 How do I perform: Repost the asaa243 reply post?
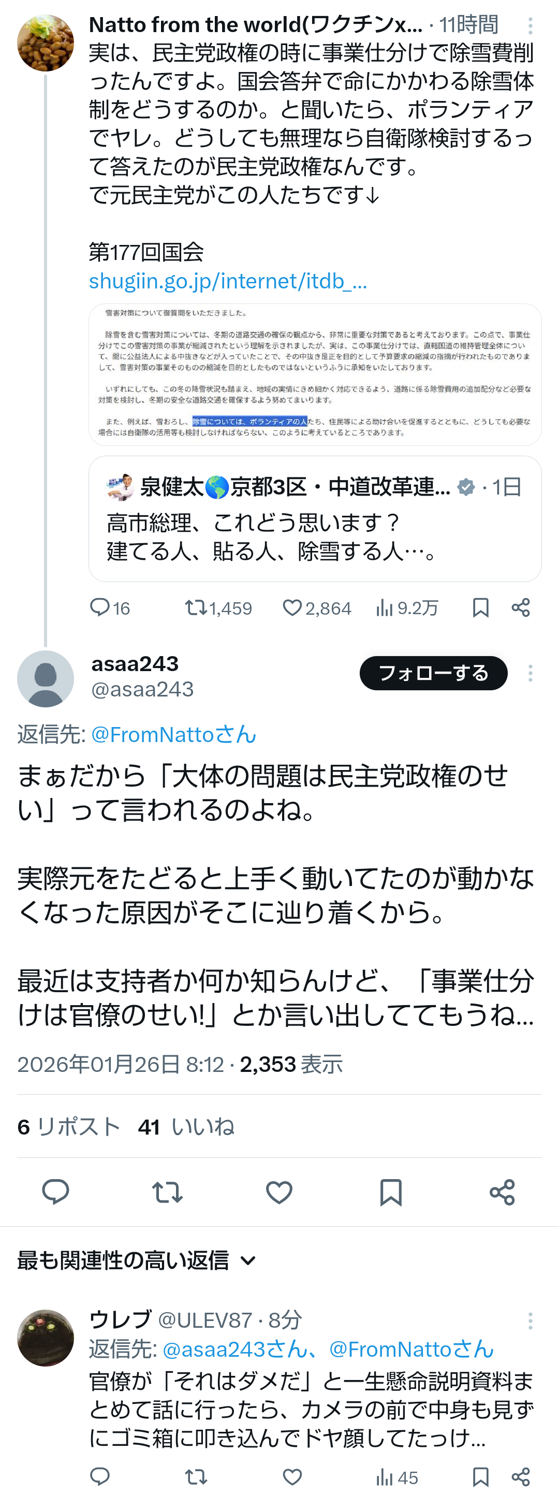click(167, 1193)
